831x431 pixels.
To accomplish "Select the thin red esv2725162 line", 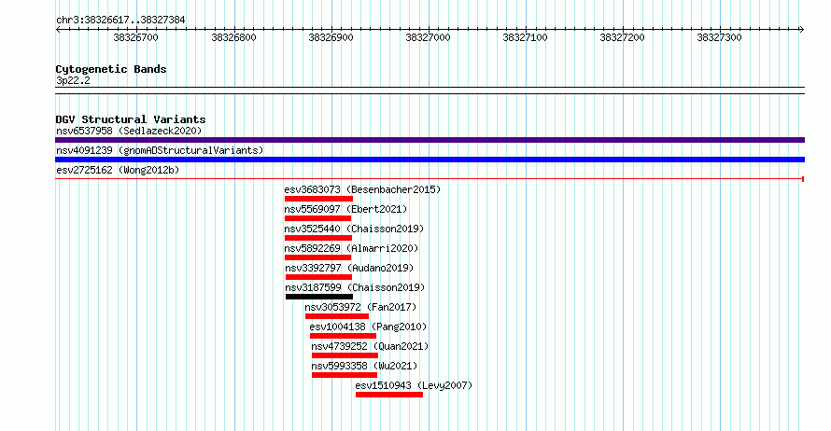I will click(430, 179).
